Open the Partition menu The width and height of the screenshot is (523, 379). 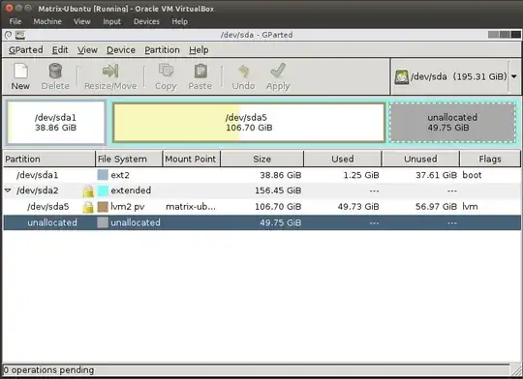click(x=162, y=50)
